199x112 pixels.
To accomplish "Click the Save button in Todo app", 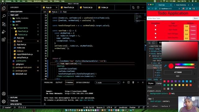I will 196,18.
